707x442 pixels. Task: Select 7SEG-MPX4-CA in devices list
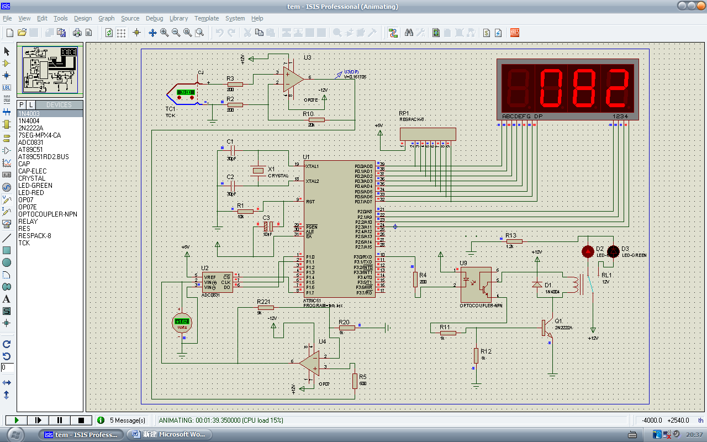[x=50, y=135]
